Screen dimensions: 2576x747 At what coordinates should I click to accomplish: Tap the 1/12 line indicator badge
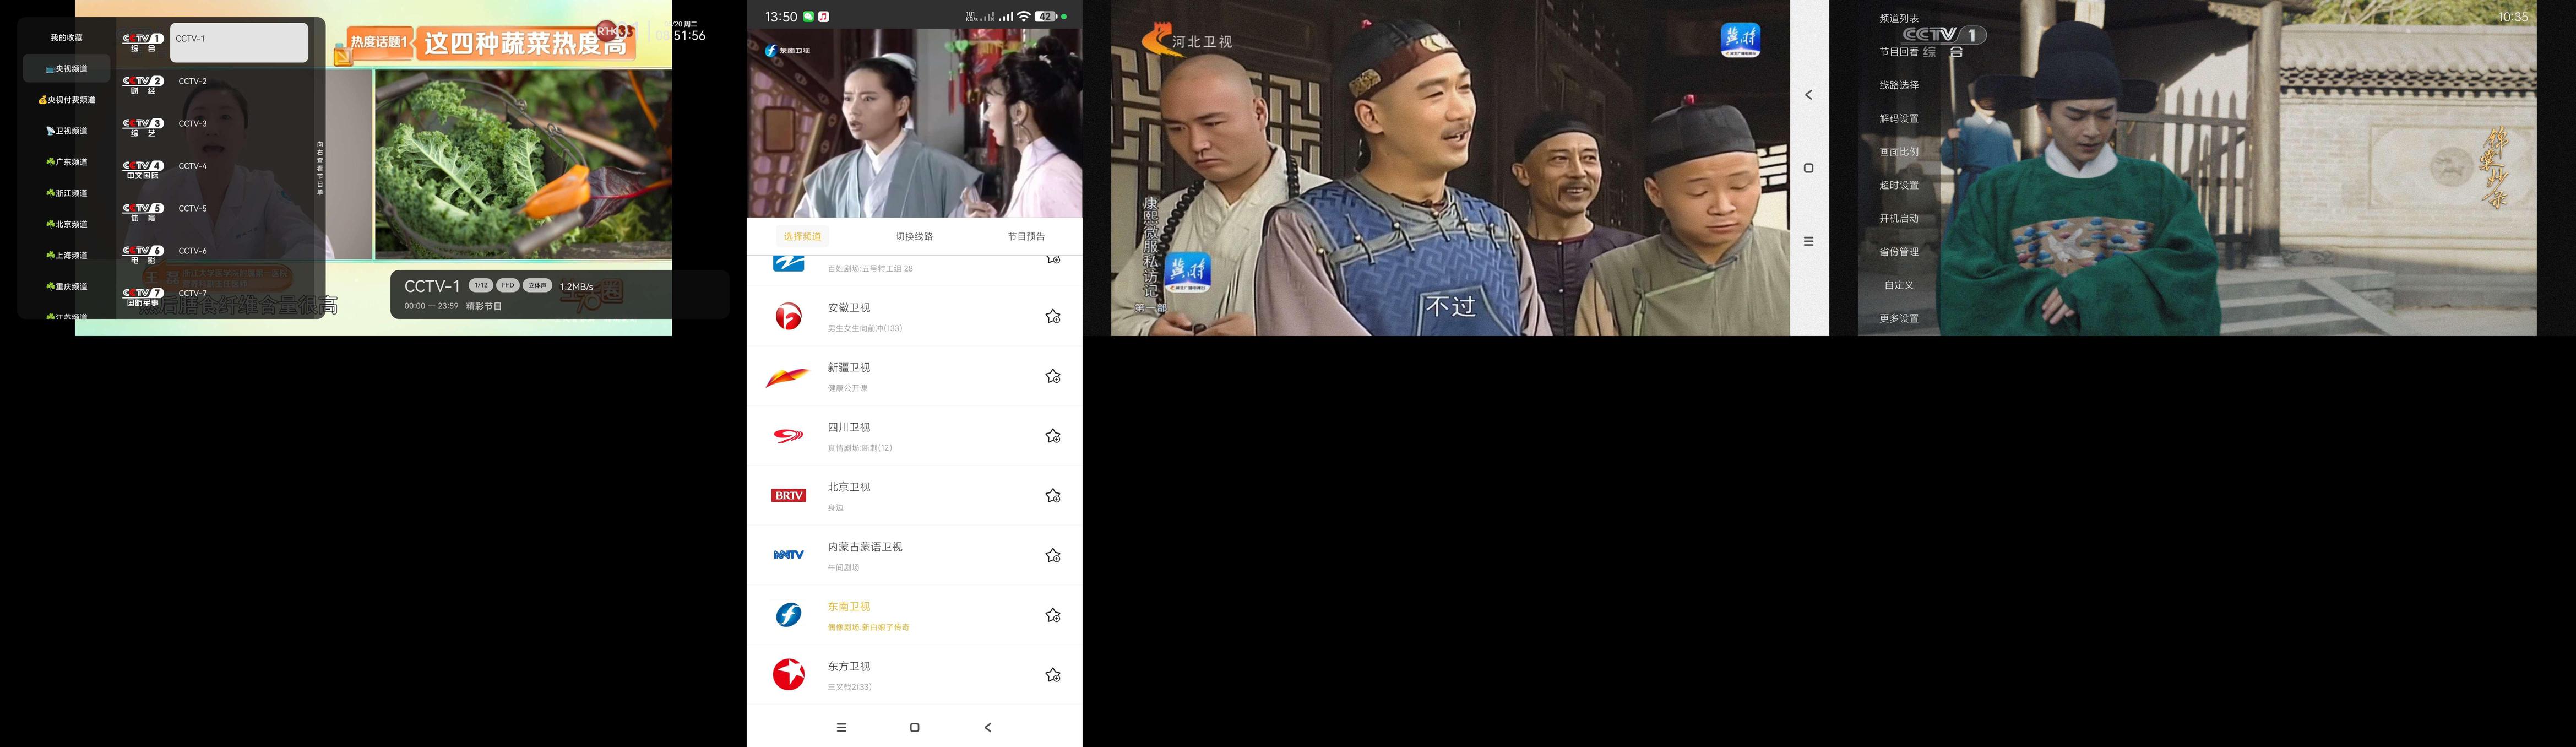click(x=481, y=286)
